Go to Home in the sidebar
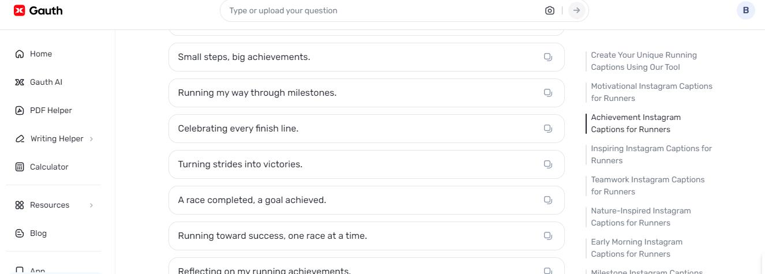The height and width of the screenshot is (274, 765). [40, 54]
